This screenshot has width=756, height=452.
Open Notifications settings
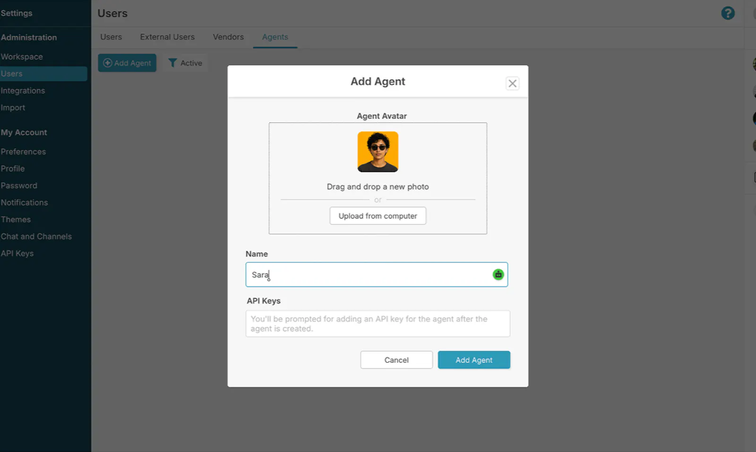[x=24, y=203]
